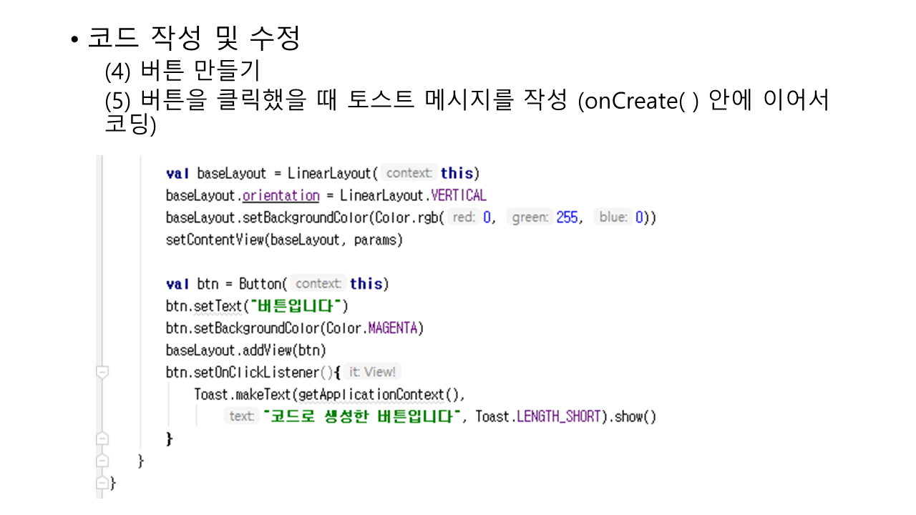
Task: Click the 'red:' parameter hint
Action: 464,217
